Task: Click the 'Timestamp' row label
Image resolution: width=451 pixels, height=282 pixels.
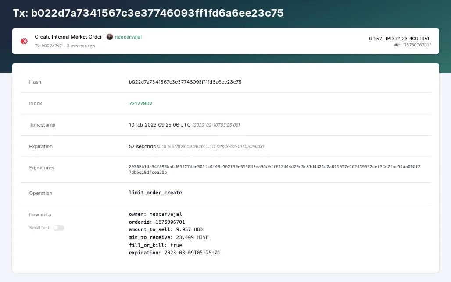Action: (42, 125)
